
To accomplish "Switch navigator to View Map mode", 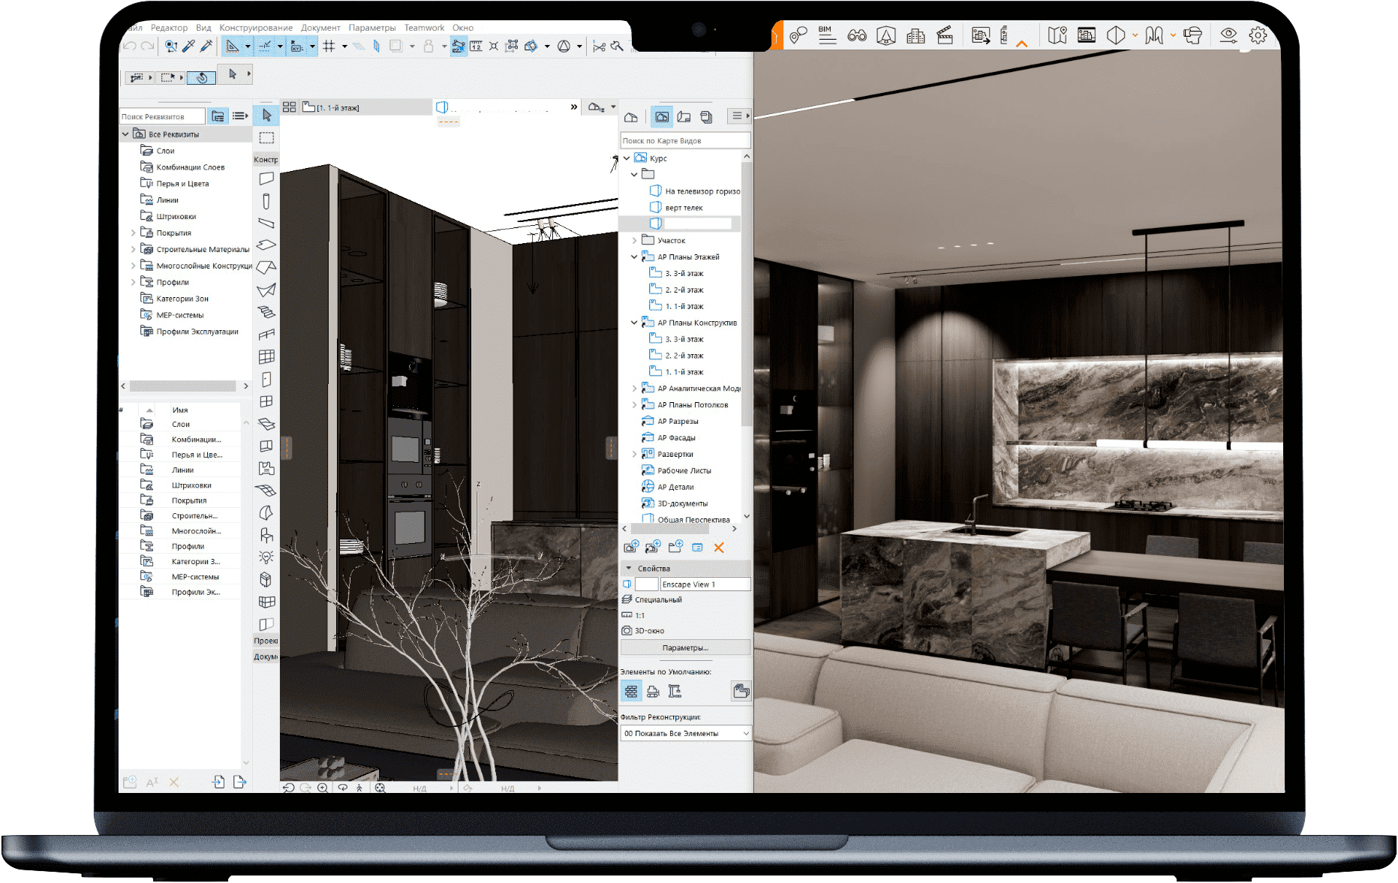I will click(662, 117).
